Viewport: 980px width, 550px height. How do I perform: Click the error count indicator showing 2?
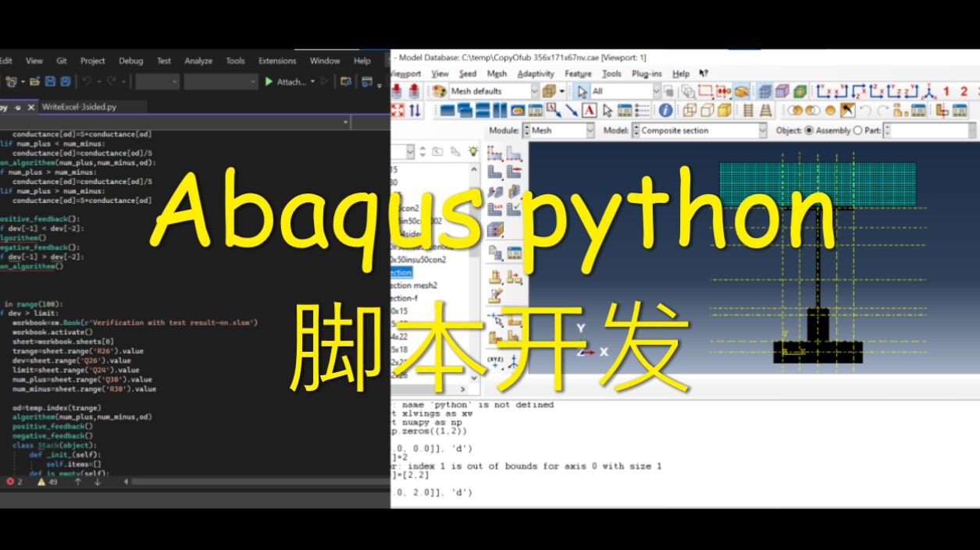(x=14, y=481)
